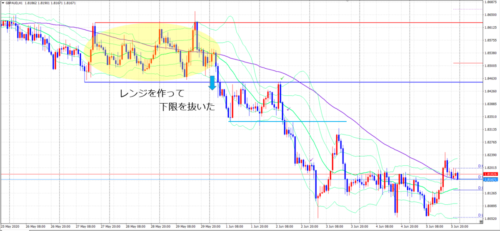Select the short red line near 1.85005
This screenshot has width=500, height=231.
click(468, 63)
